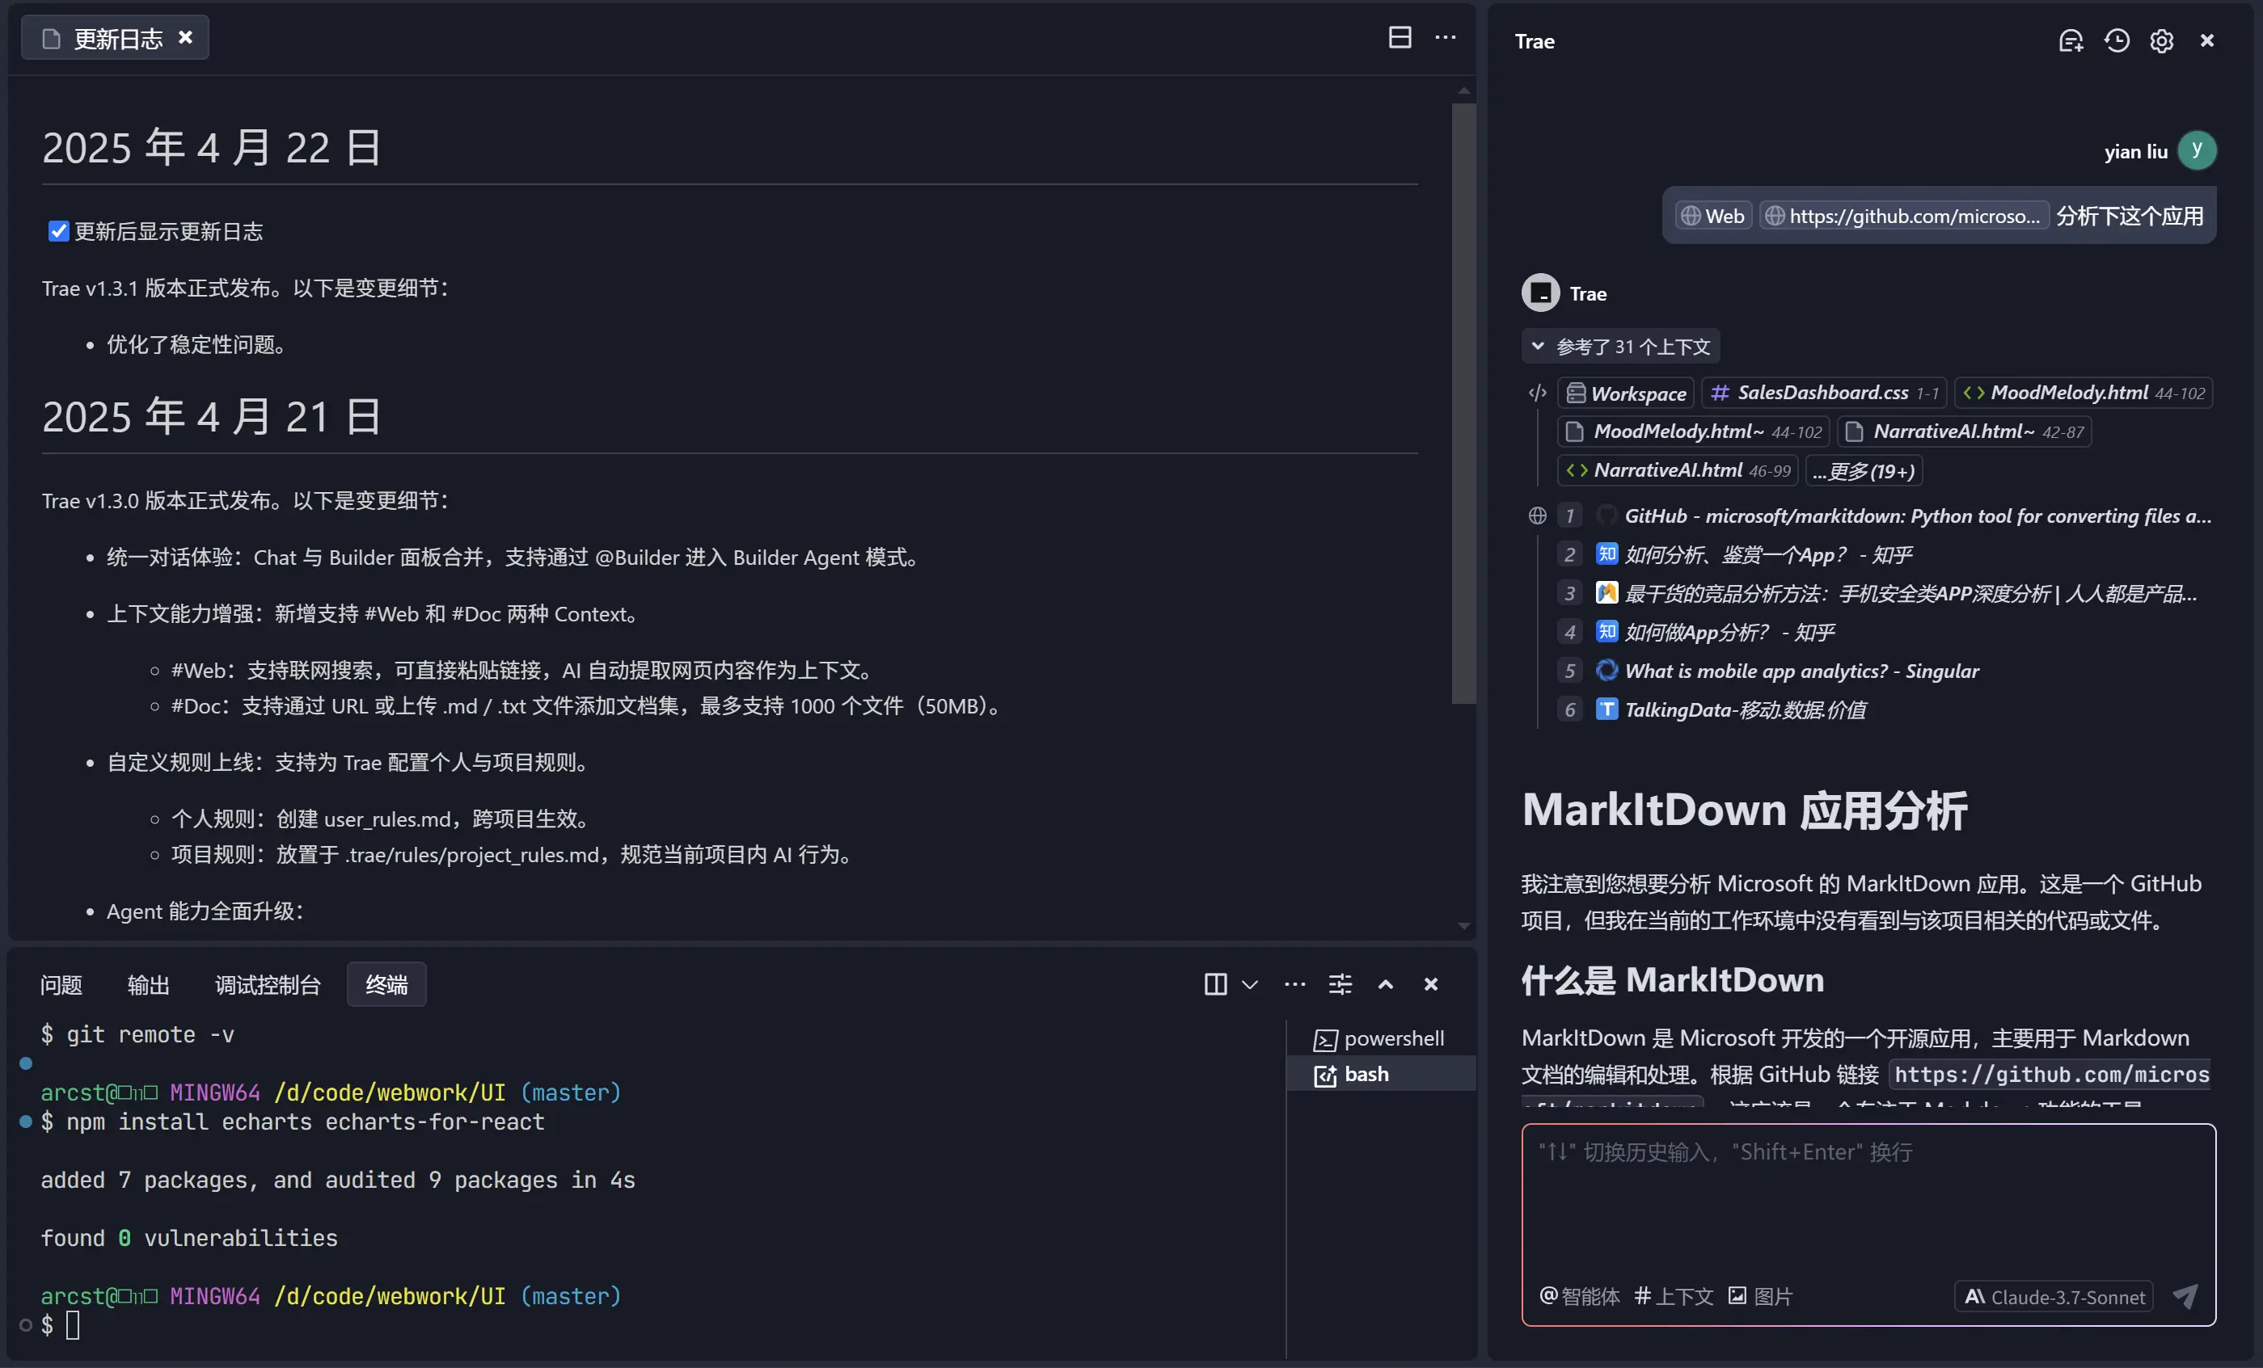
Task: Switch to 输出 panel tab
Action: pyautogui.click(x=148, y=984)
